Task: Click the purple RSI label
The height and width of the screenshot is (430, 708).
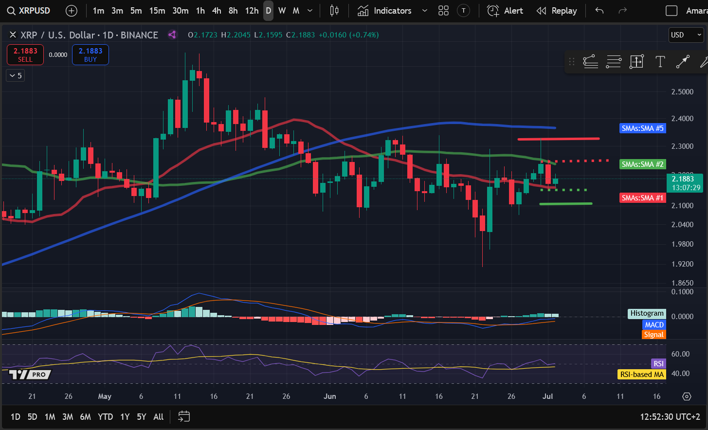Action: [x=658, y=364]
